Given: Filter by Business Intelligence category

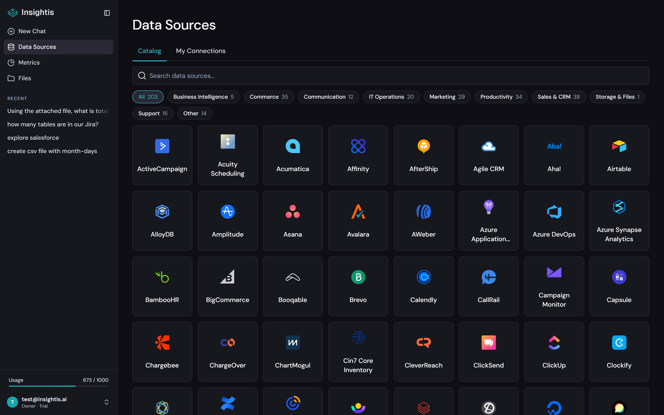Looking at the screenshot, I should [204, 97].
